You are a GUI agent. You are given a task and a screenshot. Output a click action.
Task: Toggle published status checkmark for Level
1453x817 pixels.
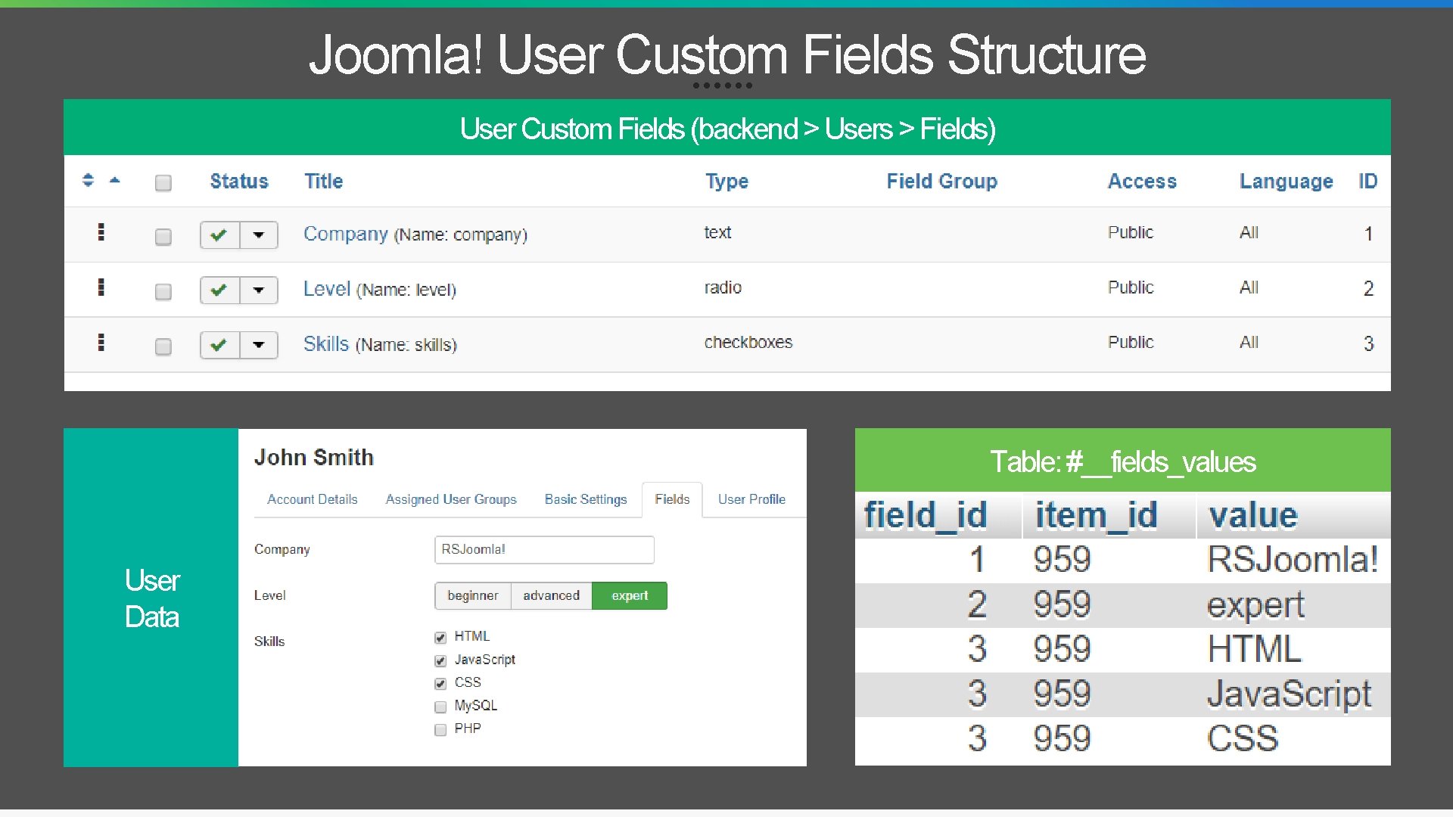coord(219,290)
